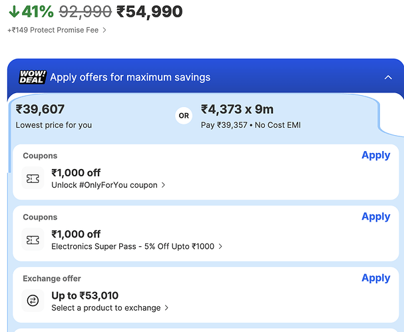Open the Unlock #OnlyForYou coupon link
Screen dimensions: 404x332
[104, 185]
